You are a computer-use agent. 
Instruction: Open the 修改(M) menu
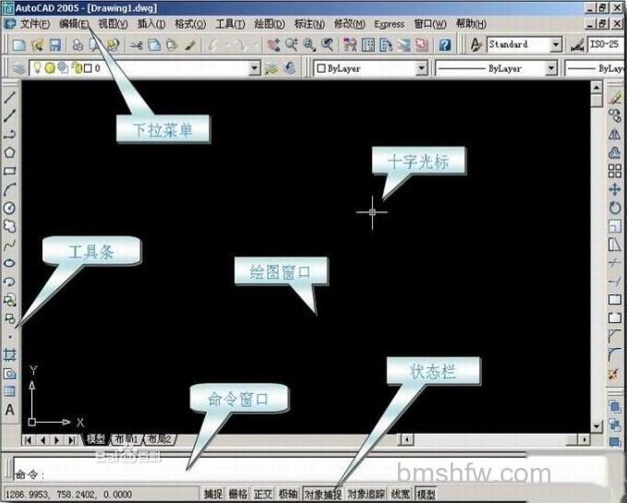tap(349, 24)
